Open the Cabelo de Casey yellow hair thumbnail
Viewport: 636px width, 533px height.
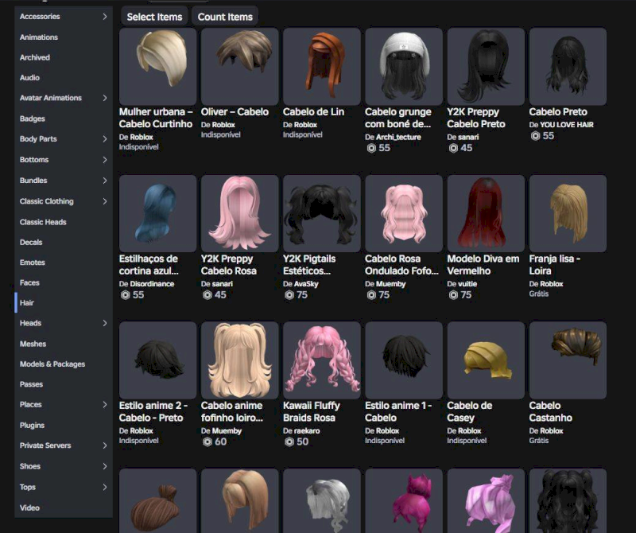click(x=486, y=360)
